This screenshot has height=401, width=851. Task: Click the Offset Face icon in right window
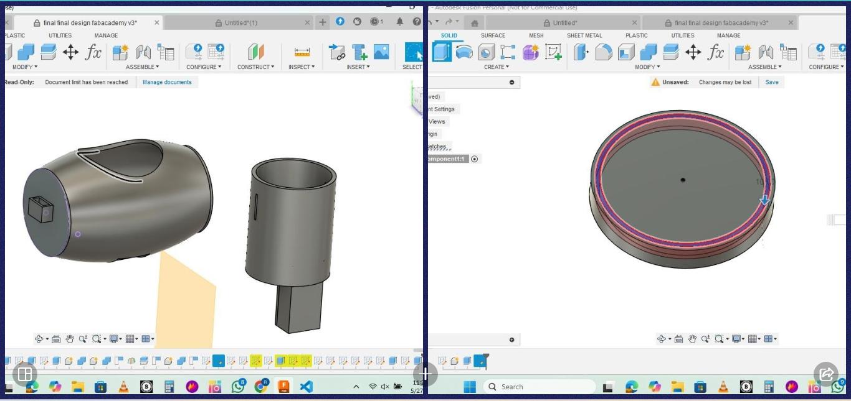[x=671, y=52]
